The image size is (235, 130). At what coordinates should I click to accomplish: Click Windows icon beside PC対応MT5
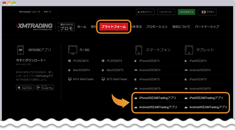click(x=103, y=61)
